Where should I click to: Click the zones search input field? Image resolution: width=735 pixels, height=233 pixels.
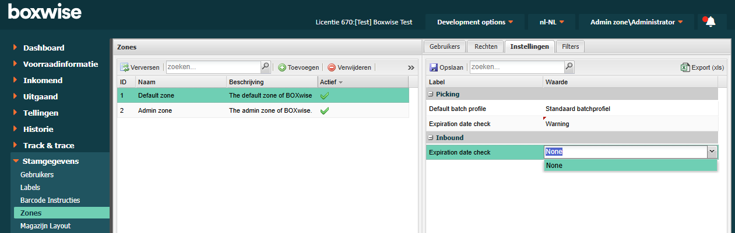[x=212, y=67]
